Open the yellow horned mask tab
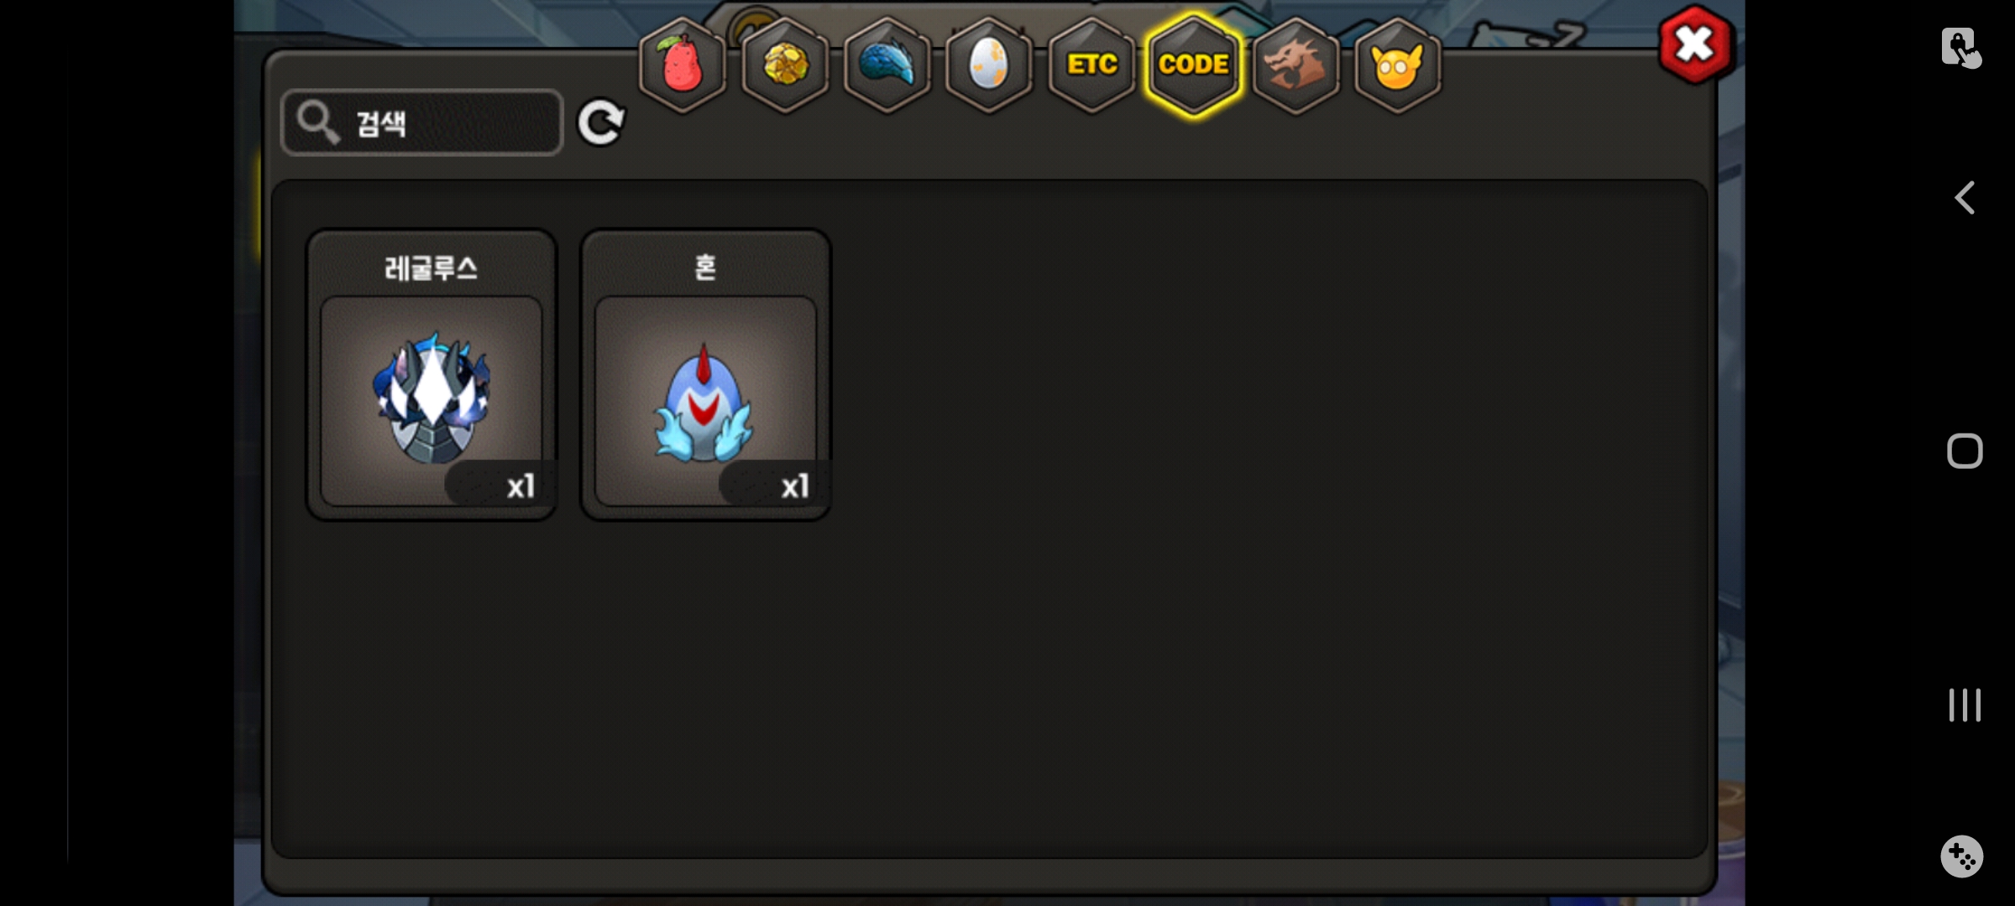Screen dimensions: 2015x906 coord(1398,65)
